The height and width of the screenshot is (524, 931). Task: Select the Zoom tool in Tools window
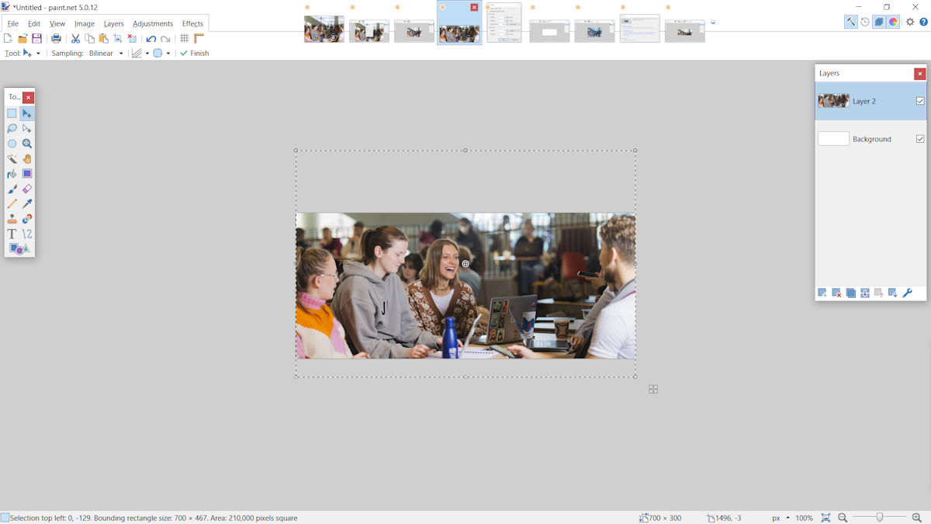point(27,144)
